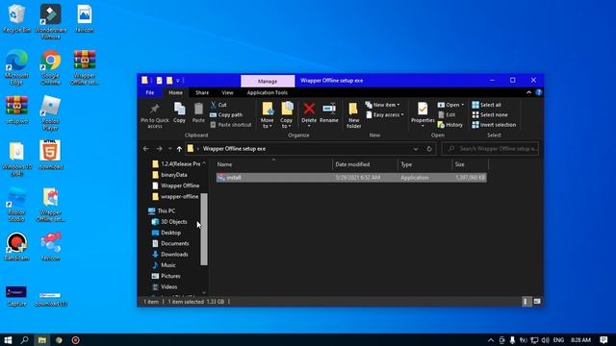This screenshot has height=346, width=616.
Task: Open binaryData folder in sidebar
Action: click(169, 175)
